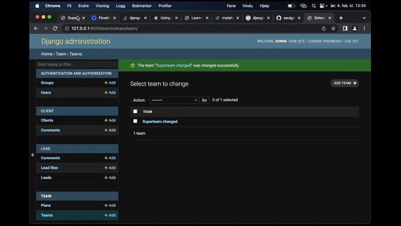The width and height of the screenshot is (401, 226).
Task: Bookmark this page with the star icon
Action: (x=333, y=28)
